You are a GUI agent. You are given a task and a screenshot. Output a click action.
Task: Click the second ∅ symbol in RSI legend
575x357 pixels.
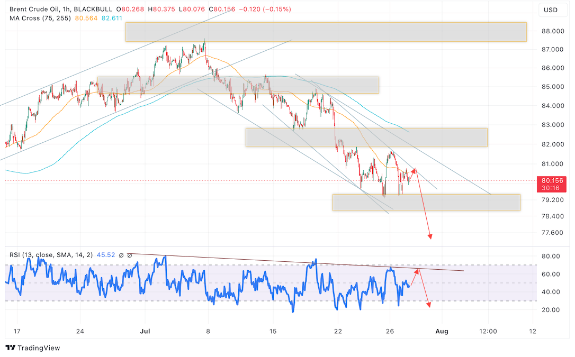130,255
